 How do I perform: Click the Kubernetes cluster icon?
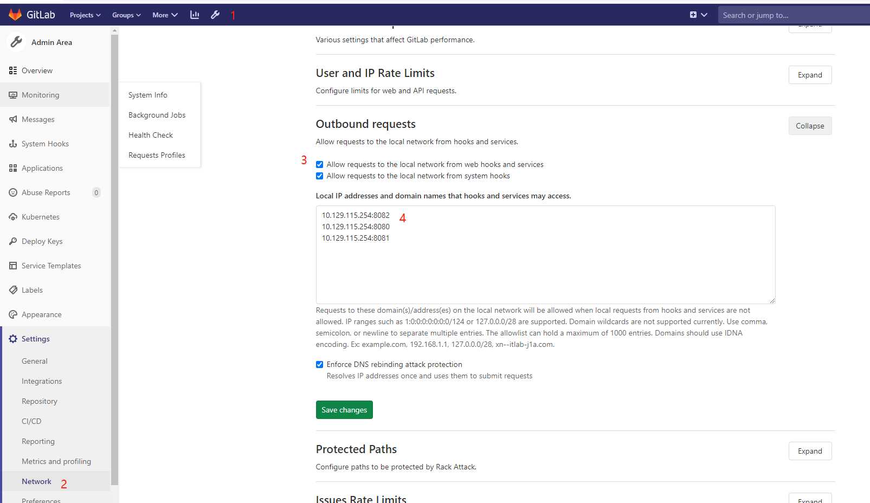coord(13,217)
